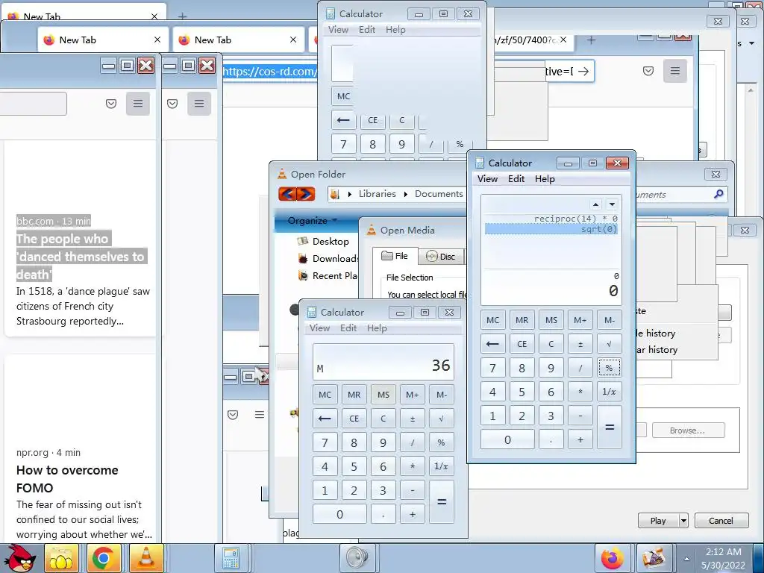The width and height of the screenshot is (764, 573).
Task: Open Angry Birds from the taskbar
Action: click(19, 558)
